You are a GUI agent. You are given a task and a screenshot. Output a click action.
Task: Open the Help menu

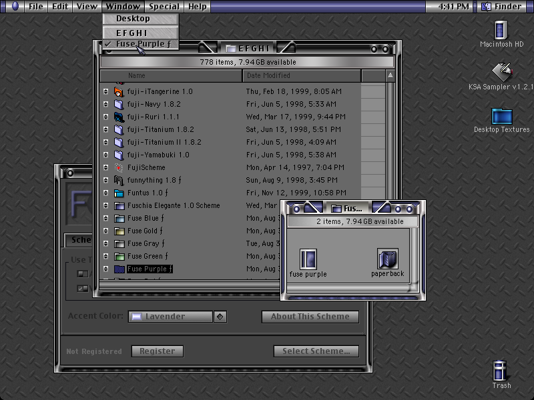click(198, 7)
